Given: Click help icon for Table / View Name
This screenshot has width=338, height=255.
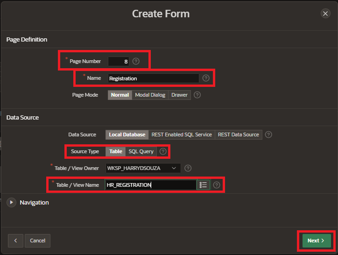Looking at the screenshot, I should click(x=217, y=185).
